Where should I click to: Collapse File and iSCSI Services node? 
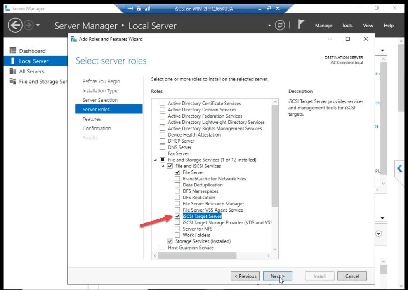point(163,166)
